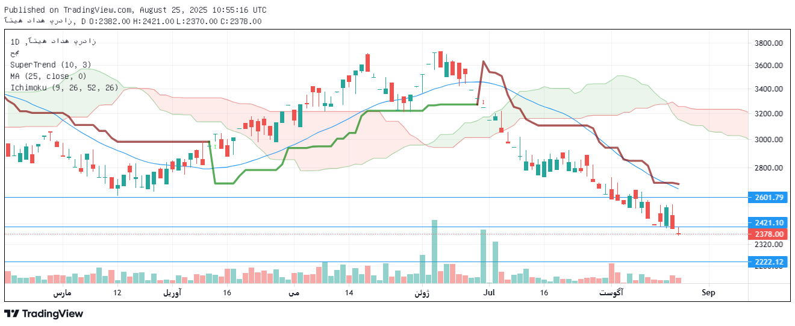This screenshot has height=326, width=795.
Task: Select the آگوست label on time axis
Action: pos(611,293)
